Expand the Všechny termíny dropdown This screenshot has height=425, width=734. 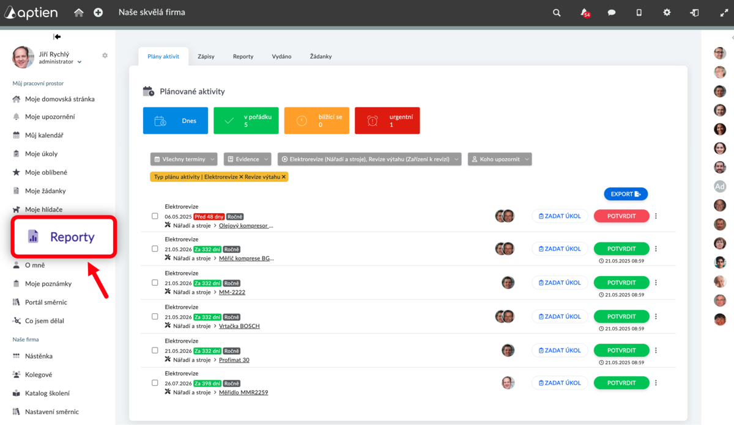tap(183, 159)
